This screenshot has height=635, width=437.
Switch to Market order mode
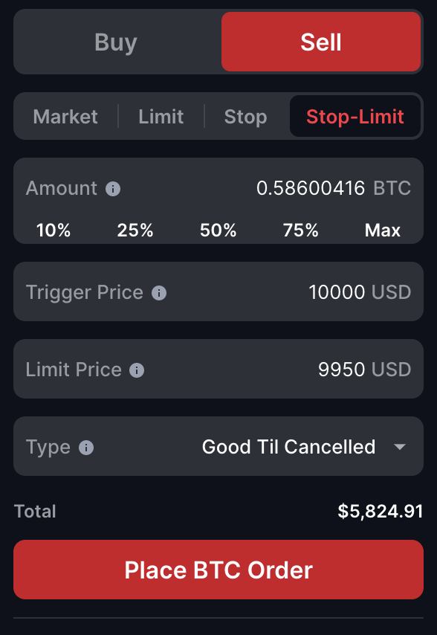point(65,117)
